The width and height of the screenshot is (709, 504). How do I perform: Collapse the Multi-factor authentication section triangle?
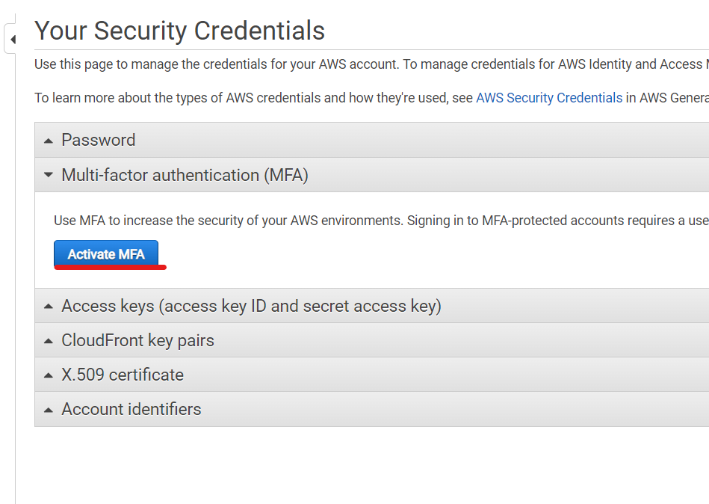(x=49, y=174)
